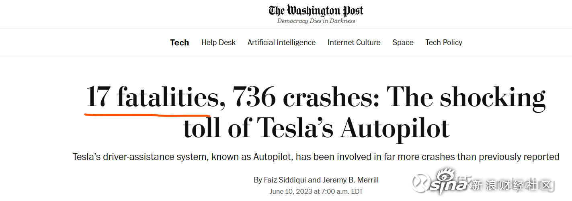
Task: Click 'Tesla's Autopilot' in the headline's second line
Action: pyautogui.click(x=353, y=128)
